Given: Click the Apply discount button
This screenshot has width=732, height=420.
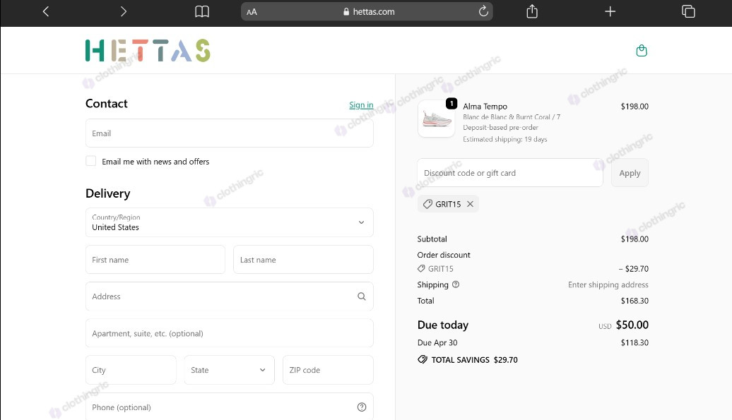Looking at the screenshot, I should point(630,173).
